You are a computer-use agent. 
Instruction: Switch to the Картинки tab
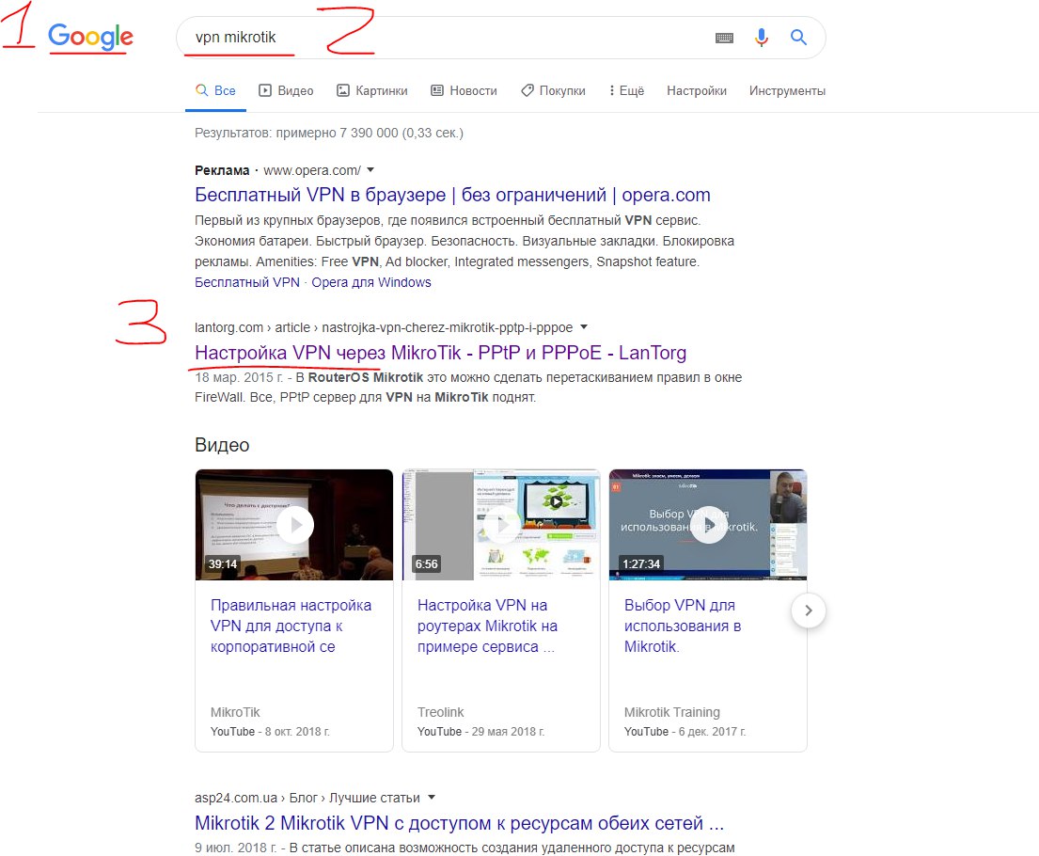[372, 91]
